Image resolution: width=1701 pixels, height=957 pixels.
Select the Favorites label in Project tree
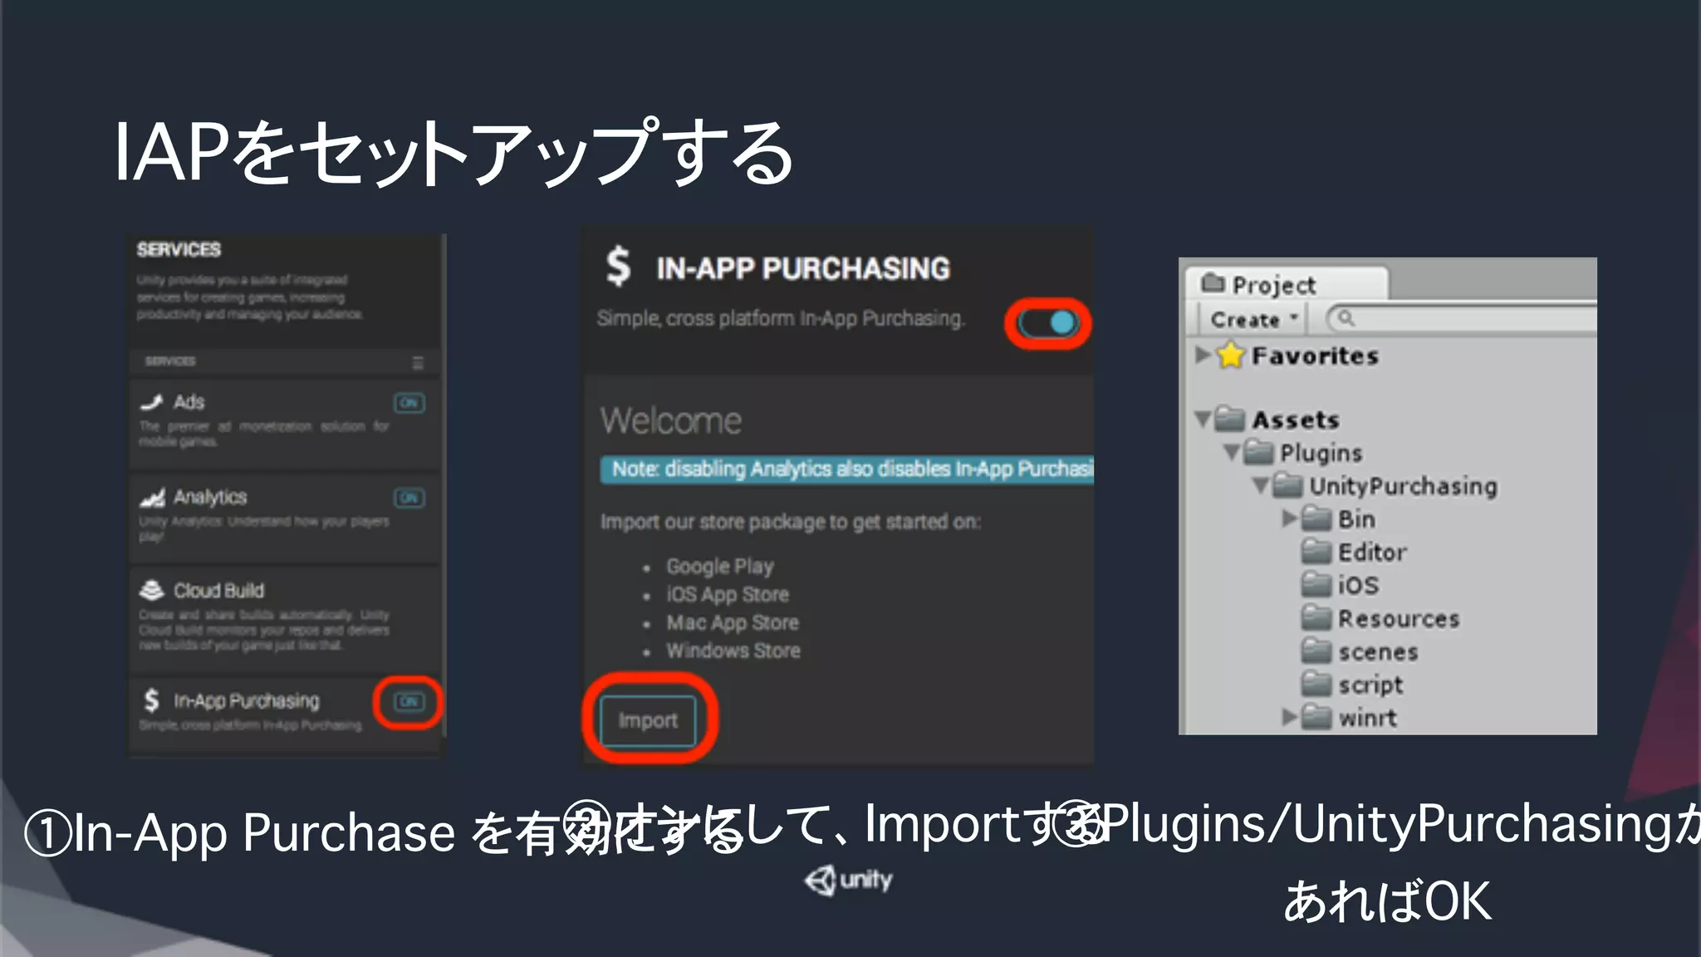click(1316, 356)
